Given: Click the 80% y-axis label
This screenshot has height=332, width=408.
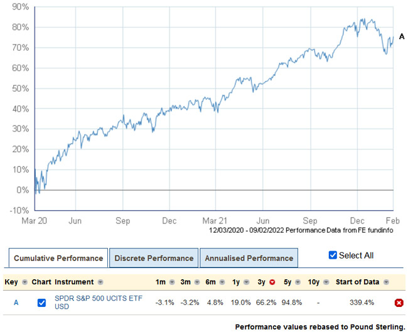Looking at the screenshot, I should pyautogui.click(x=20, y=27).
